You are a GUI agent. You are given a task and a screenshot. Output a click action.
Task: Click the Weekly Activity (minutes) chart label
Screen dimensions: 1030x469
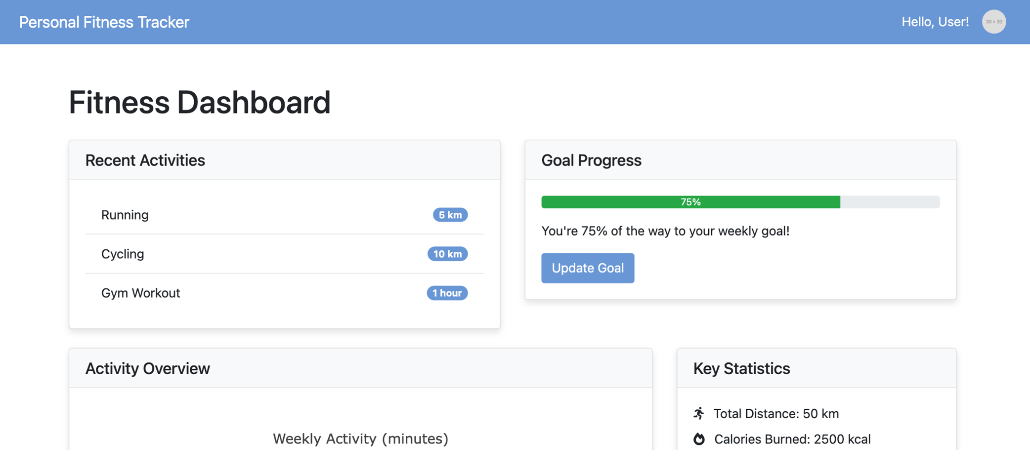pos(361,438)
